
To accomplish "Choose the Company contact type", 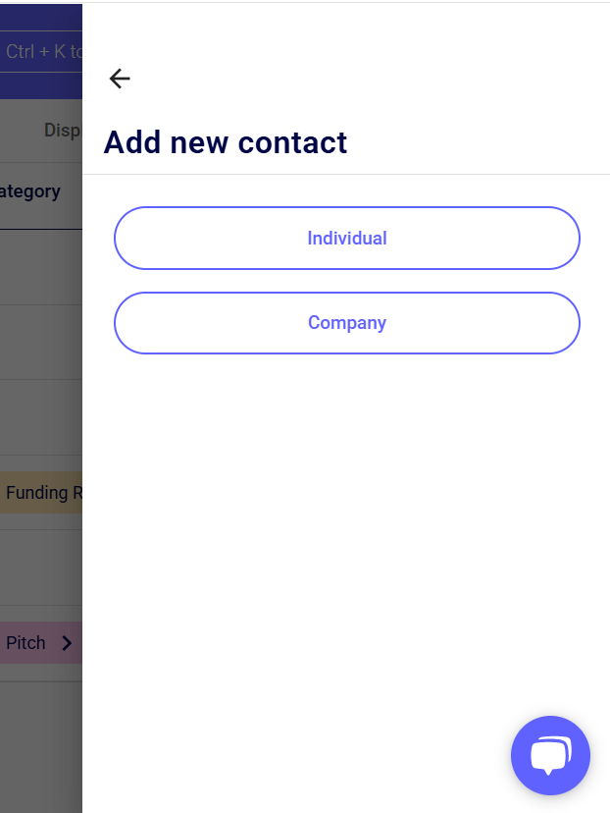I will coord(347,323).
